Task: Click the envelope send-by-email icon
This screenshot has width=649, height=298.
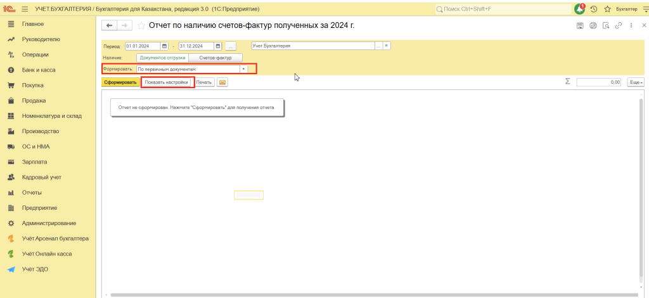Action: 222,82
